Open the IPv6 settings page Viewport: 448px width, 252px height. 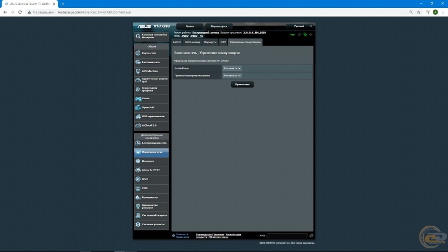pos(151,179)
